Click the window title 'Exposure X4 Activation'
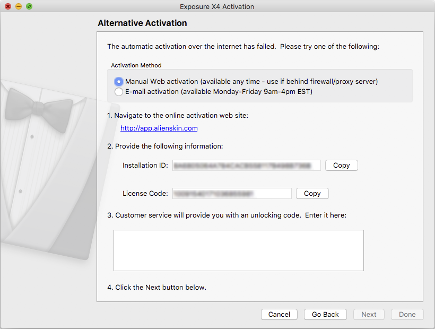The image size is (435, 329). click(217, 6)
